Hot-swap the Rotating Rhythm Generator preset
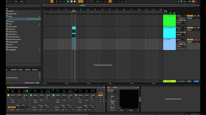The width and height of the screenshot is (206, 115). point(102,88)
